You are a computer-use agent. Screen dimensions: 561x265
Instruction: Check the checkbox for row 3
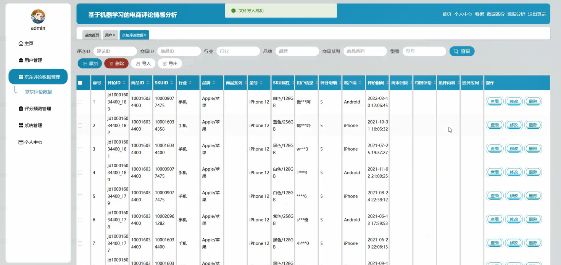click(x=80, y=149)
